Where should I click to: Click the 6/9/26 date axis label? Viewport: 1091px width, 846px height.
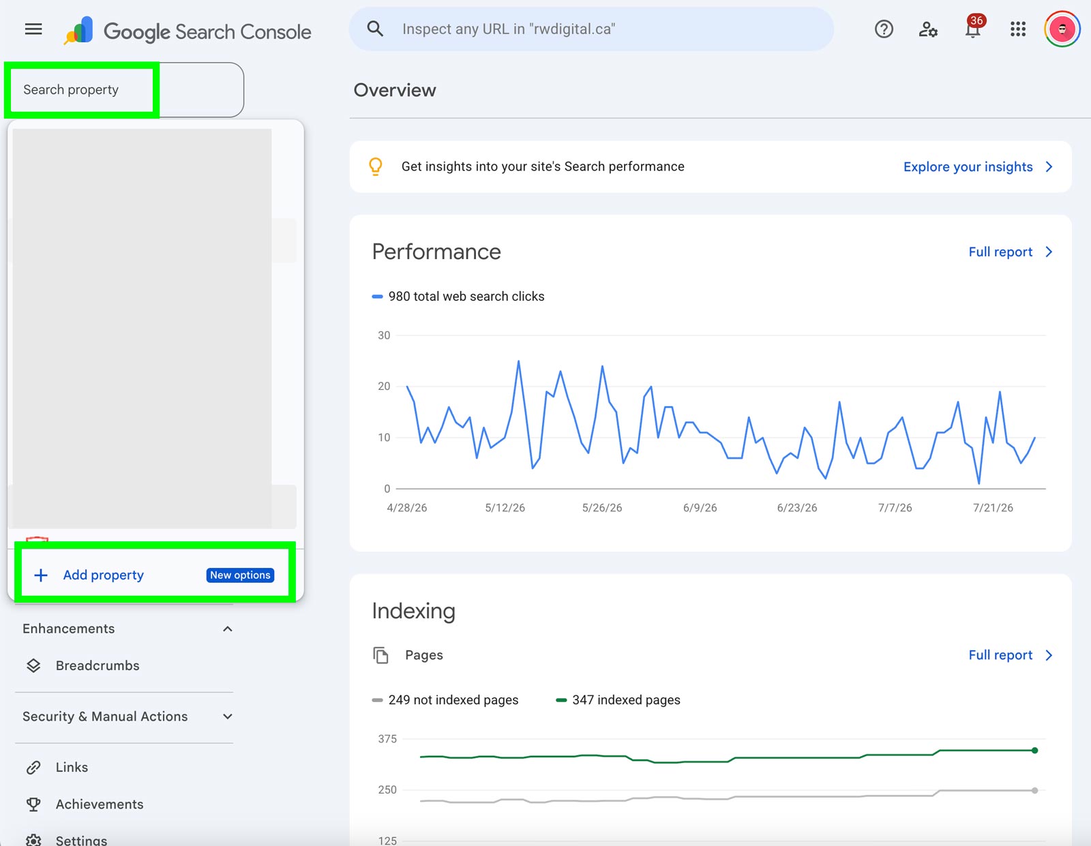point(700,508)
